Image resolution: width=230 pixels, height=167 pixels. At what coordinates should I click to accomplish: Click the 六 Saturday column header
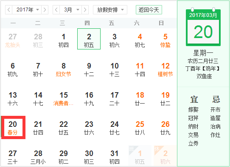[137, 23]
